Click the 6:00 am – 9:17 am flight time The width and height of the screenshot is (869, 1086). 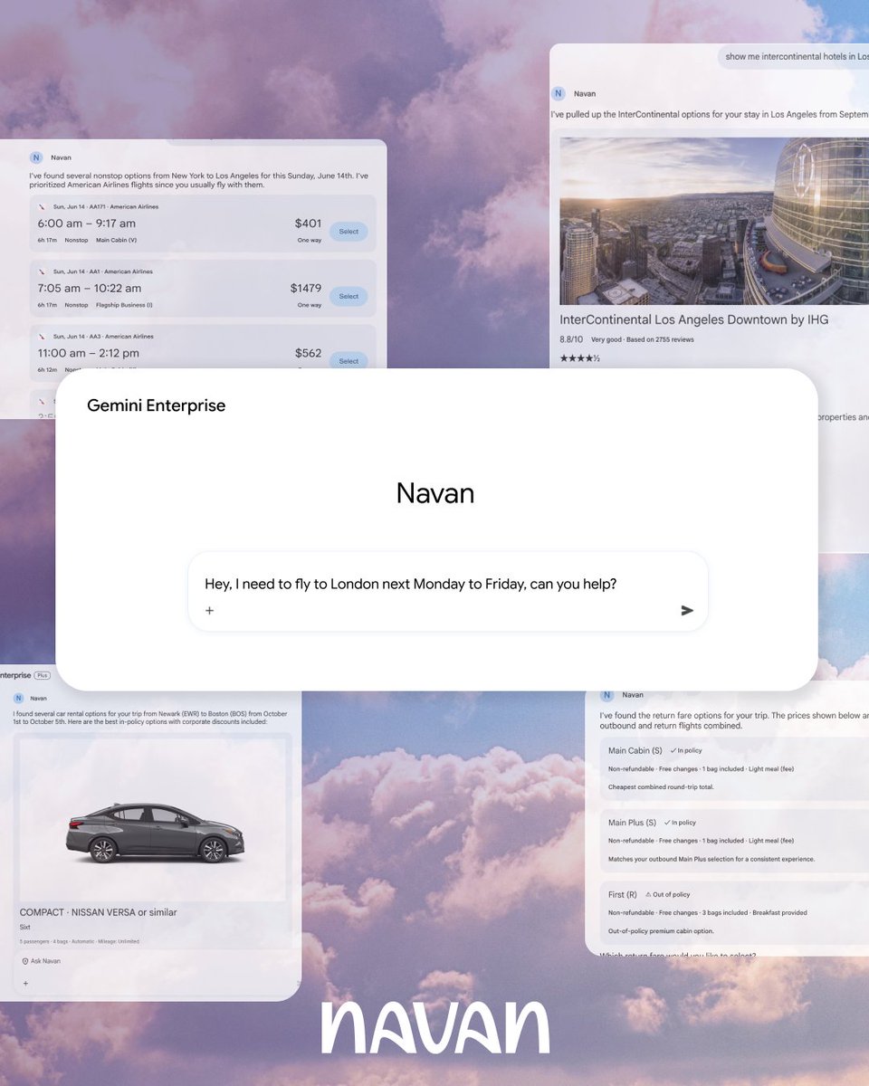click(87, 224)
